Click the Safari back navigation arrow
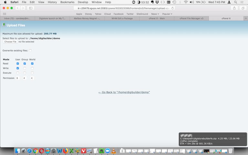The height and width of the screenshot is (155, 248). point(17,8)
